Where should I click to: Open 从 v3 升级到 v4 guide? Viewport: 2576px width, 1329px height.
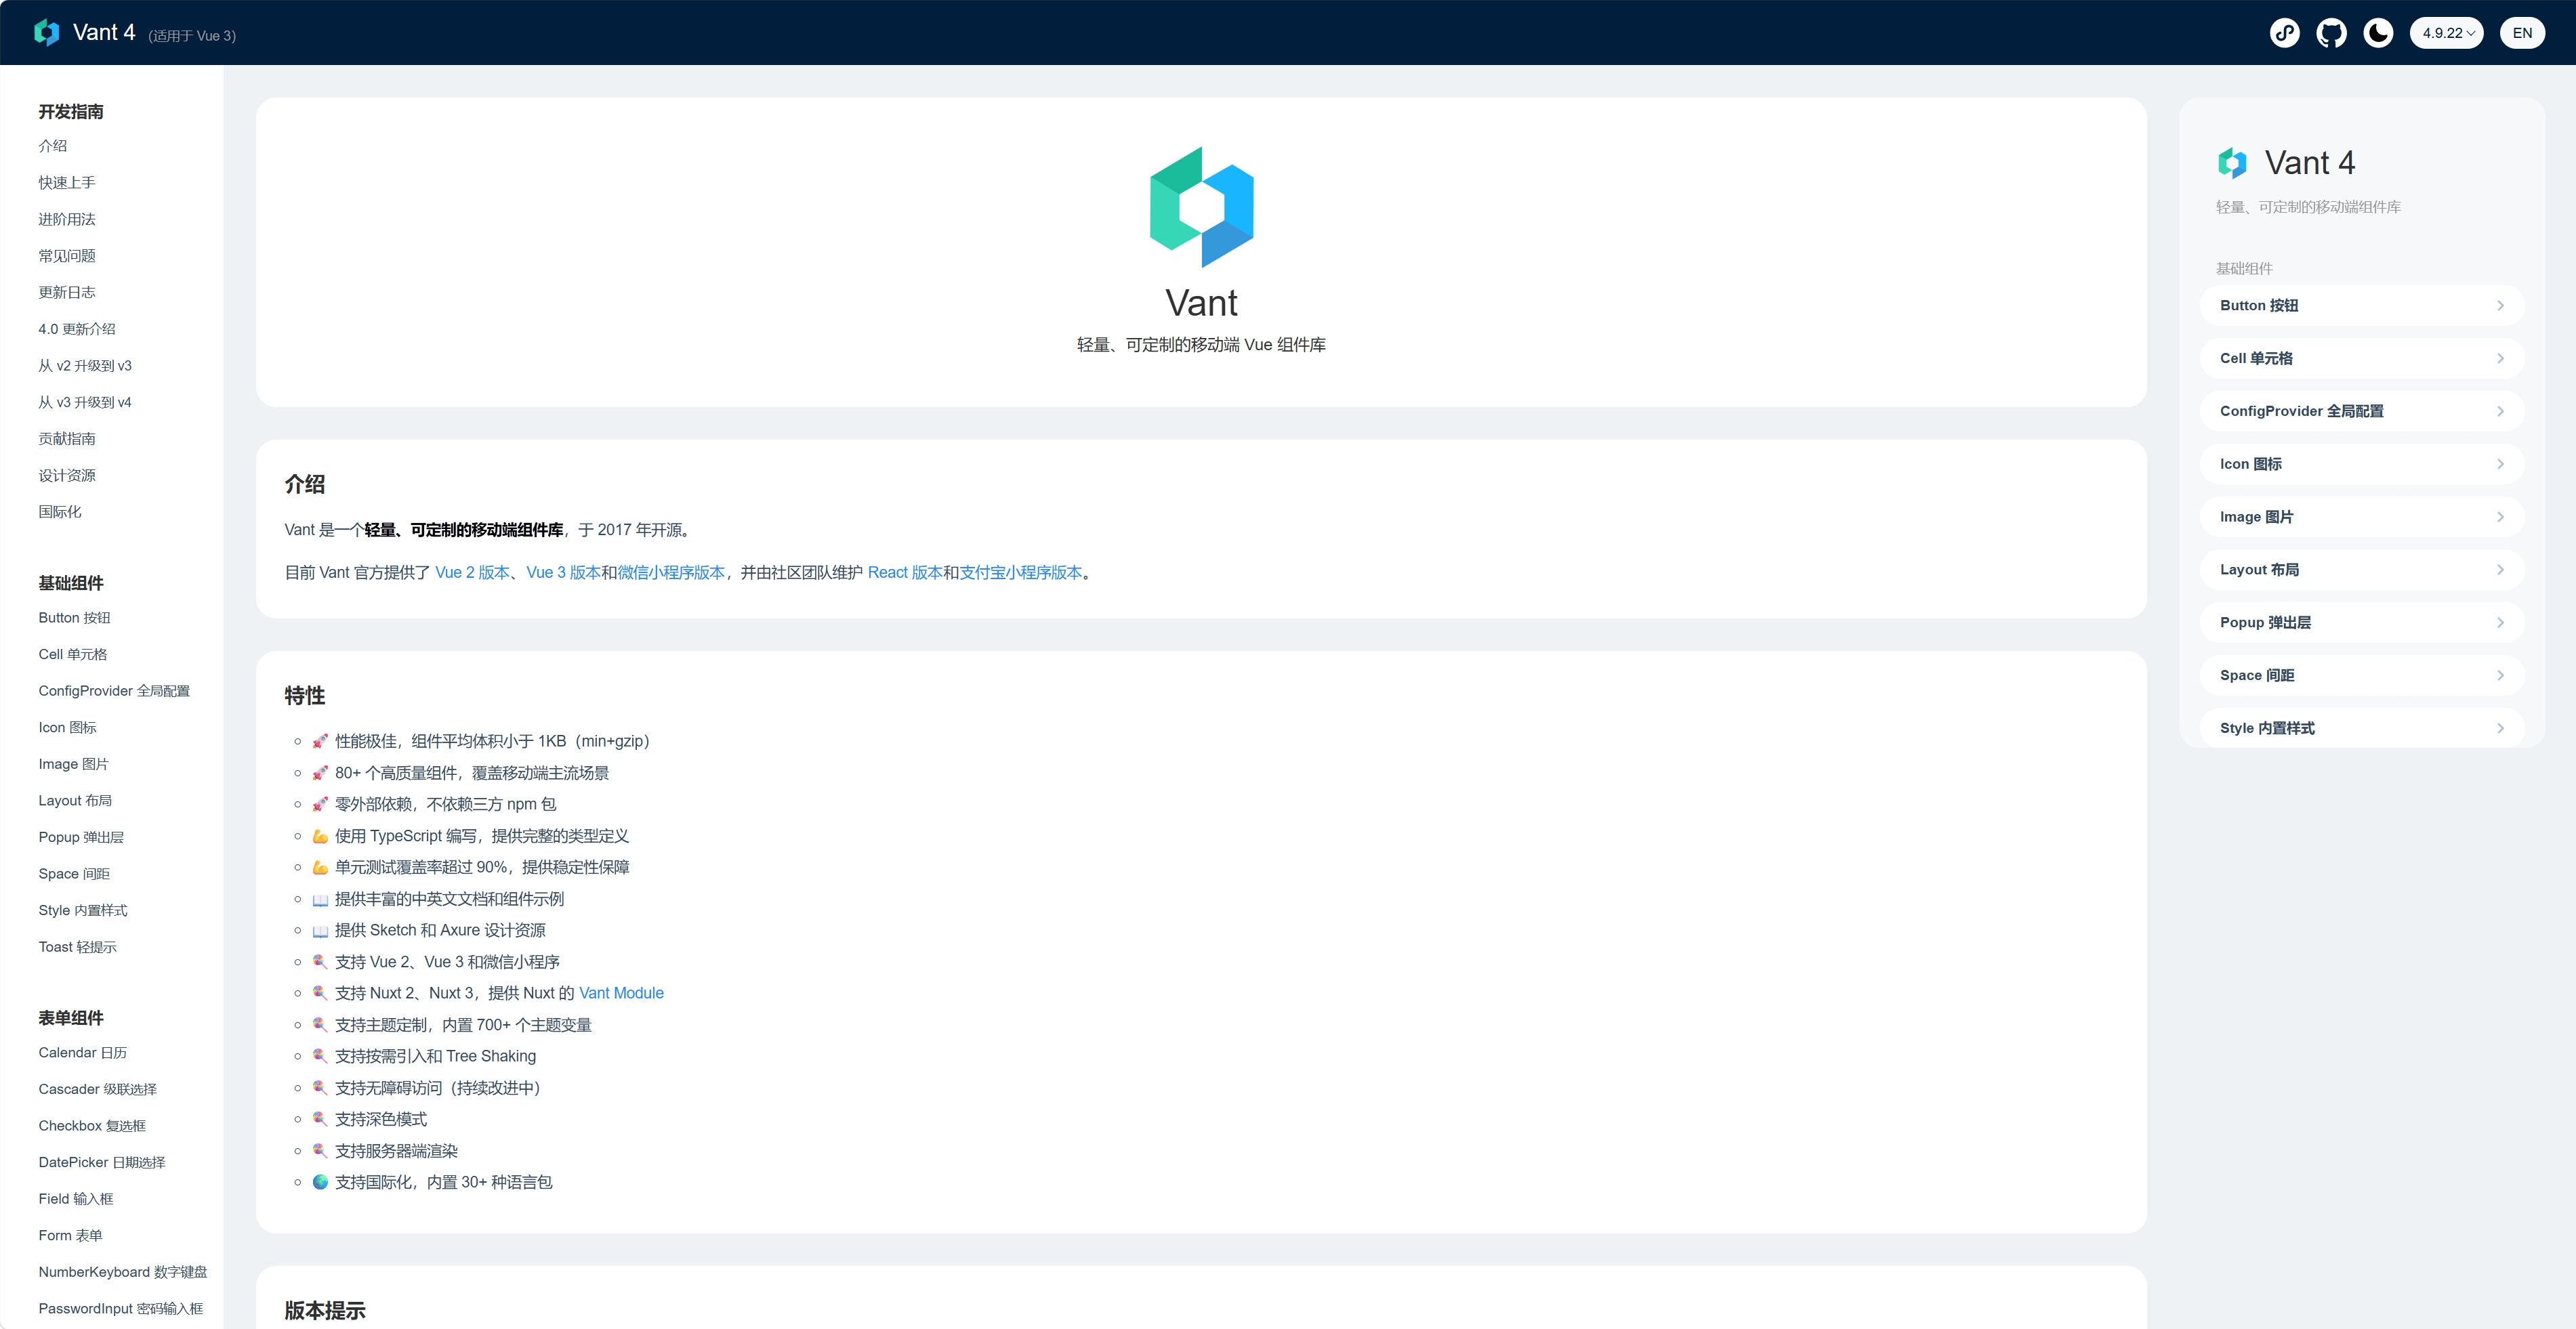tap(85, 402)
